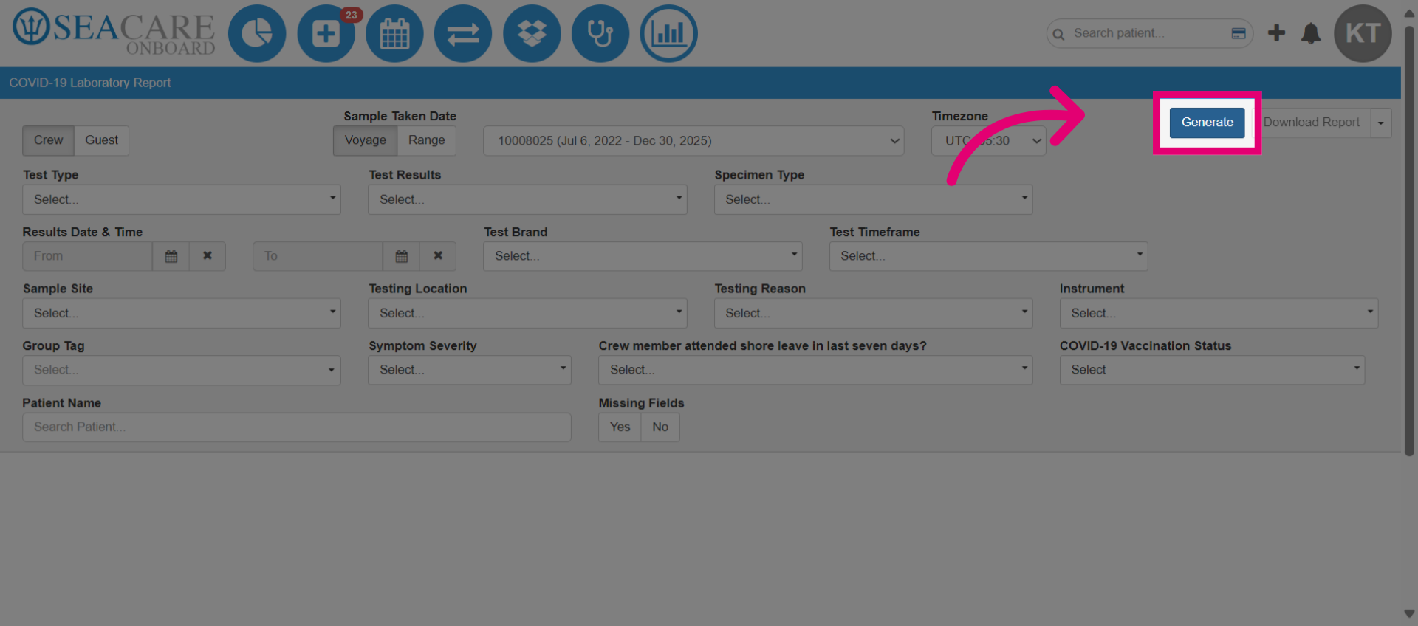Clear the To results date
Screen dimensions: 1418x626
click(x=438, y=256)
